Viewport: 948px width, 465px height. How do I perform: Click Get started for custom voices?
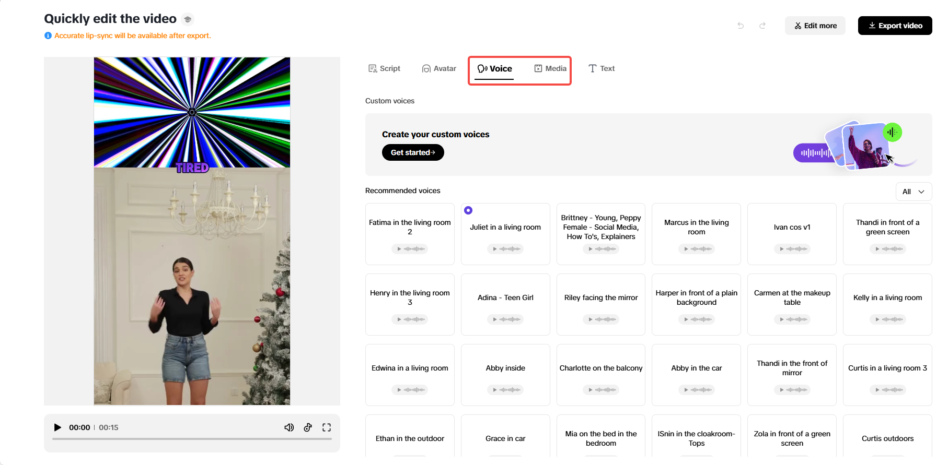click(413, 152)
